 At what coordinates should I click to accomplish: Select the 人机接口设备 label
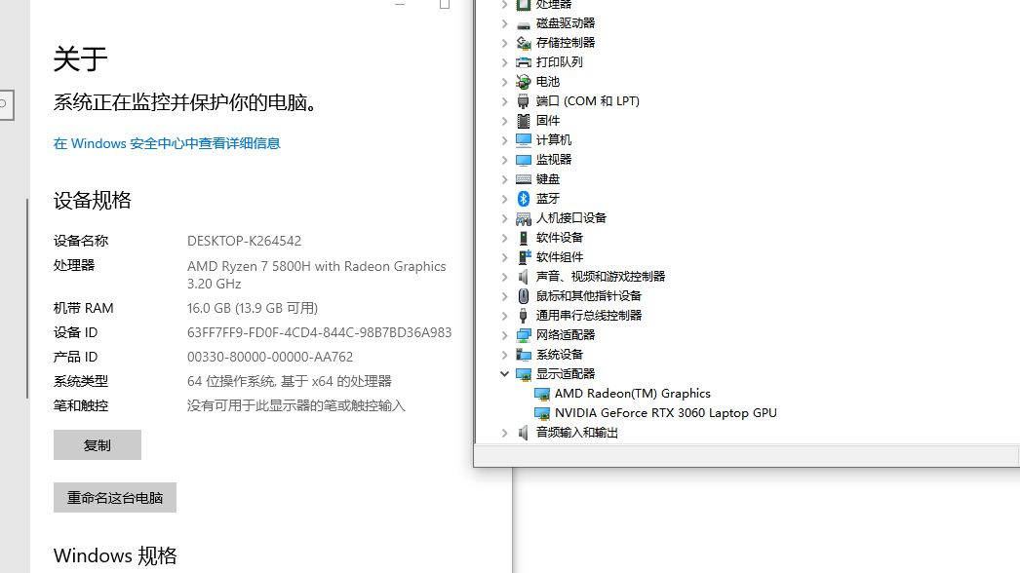coord(570,218)
